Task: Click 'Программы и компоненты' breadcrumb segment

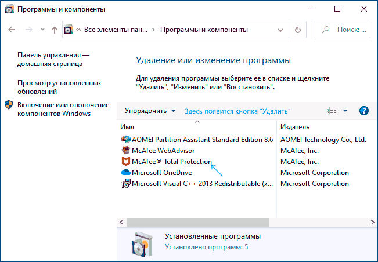Action: click(204, 30)
